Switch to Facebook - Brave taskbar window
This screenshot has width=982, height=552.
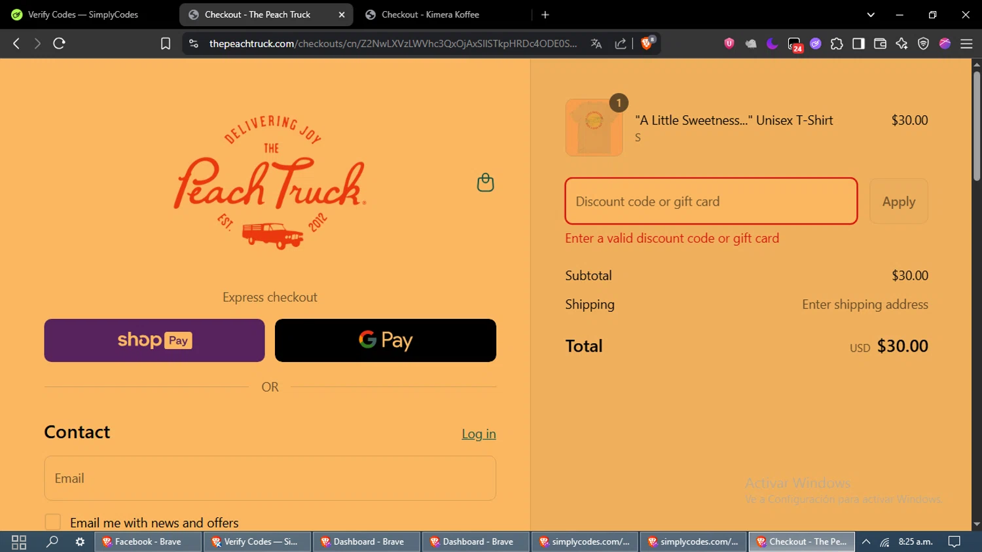pos(149,542)
